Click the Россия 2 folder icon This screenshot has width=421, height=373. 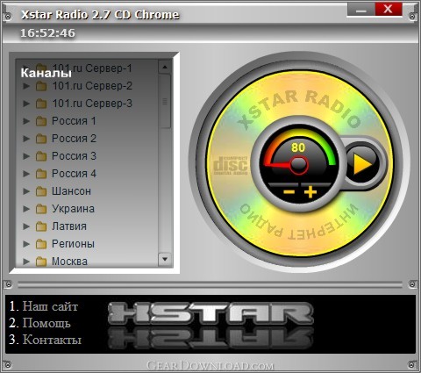(41, 139)
